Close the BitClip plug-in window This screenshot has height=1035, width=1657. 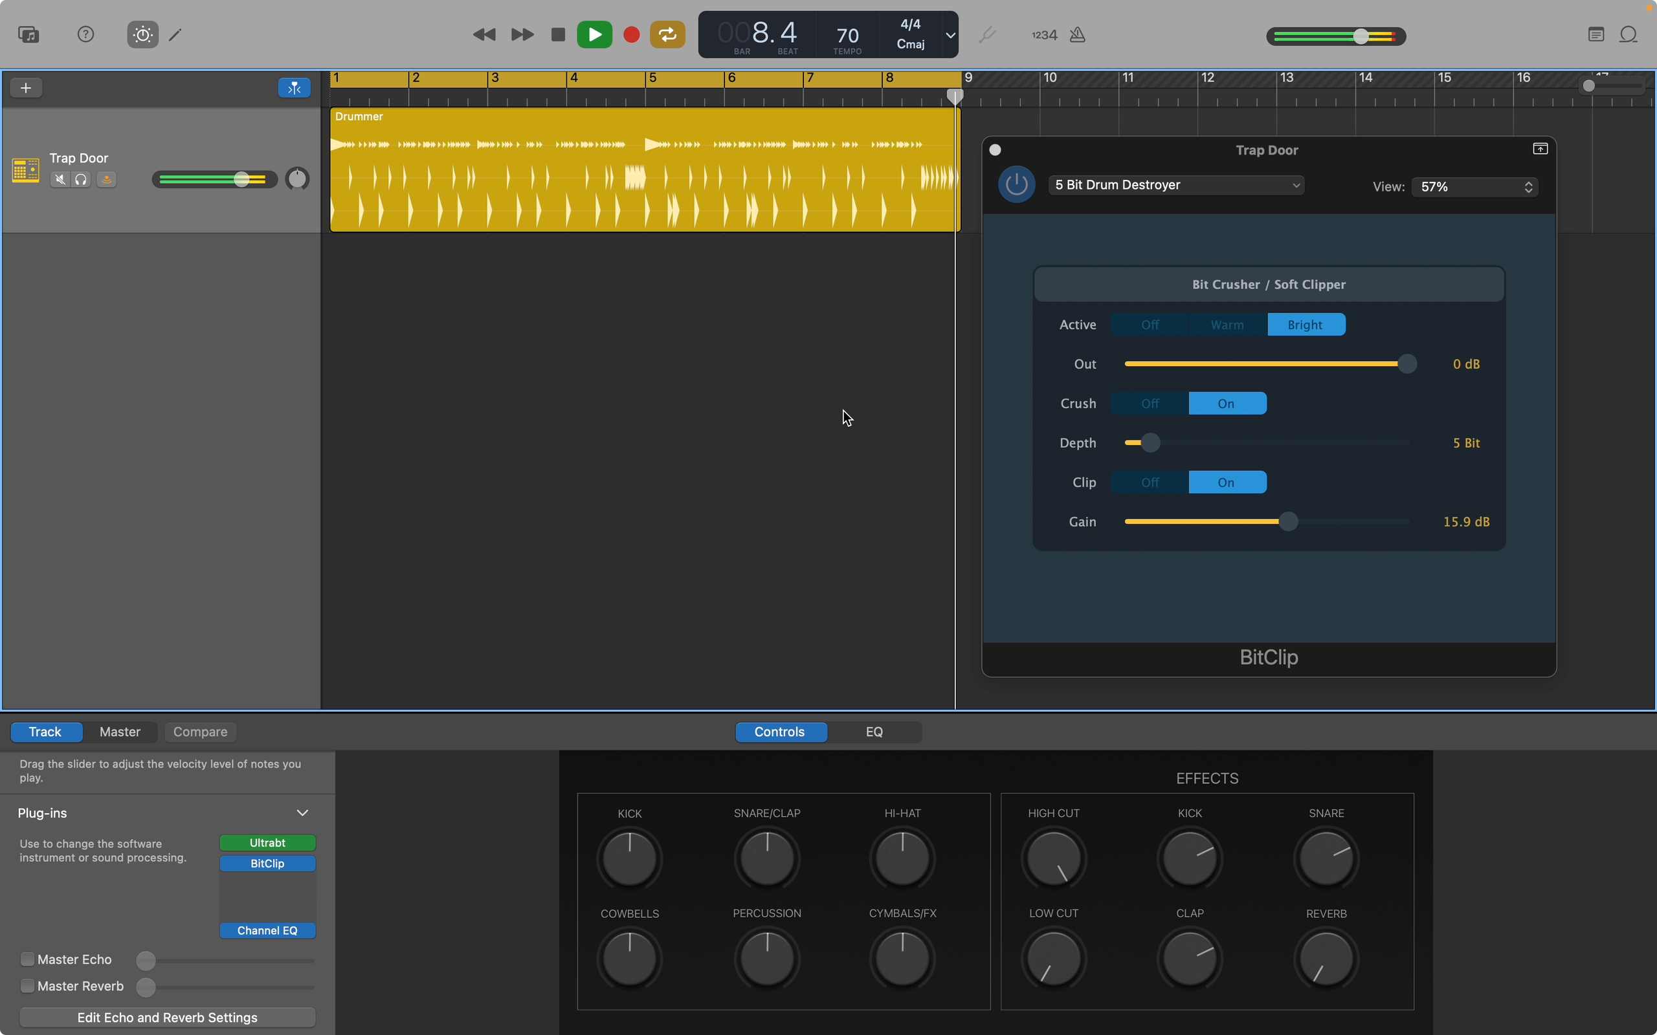tap(995, 150)
